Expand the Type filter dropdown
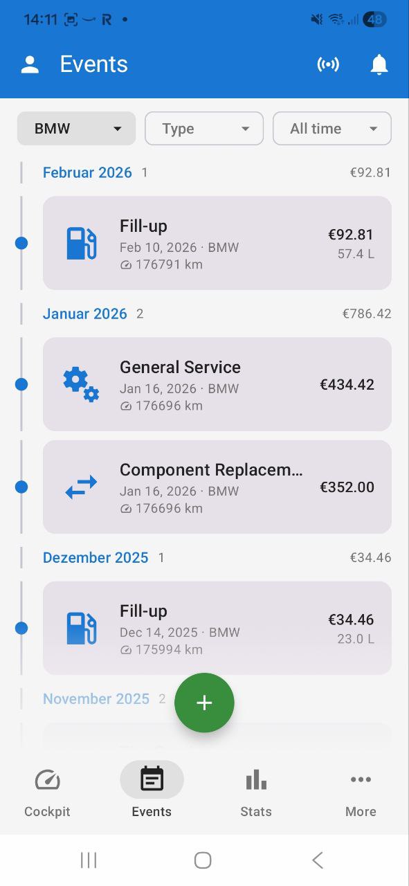409x886 pixels. pos(203,128)
